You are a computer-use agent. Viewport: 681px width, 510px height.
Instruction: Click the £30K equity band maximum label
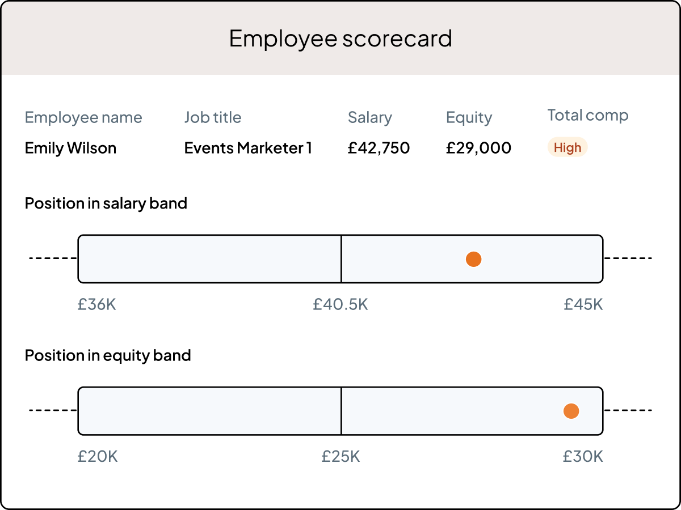pyautogui.click(x=583, y=456)
